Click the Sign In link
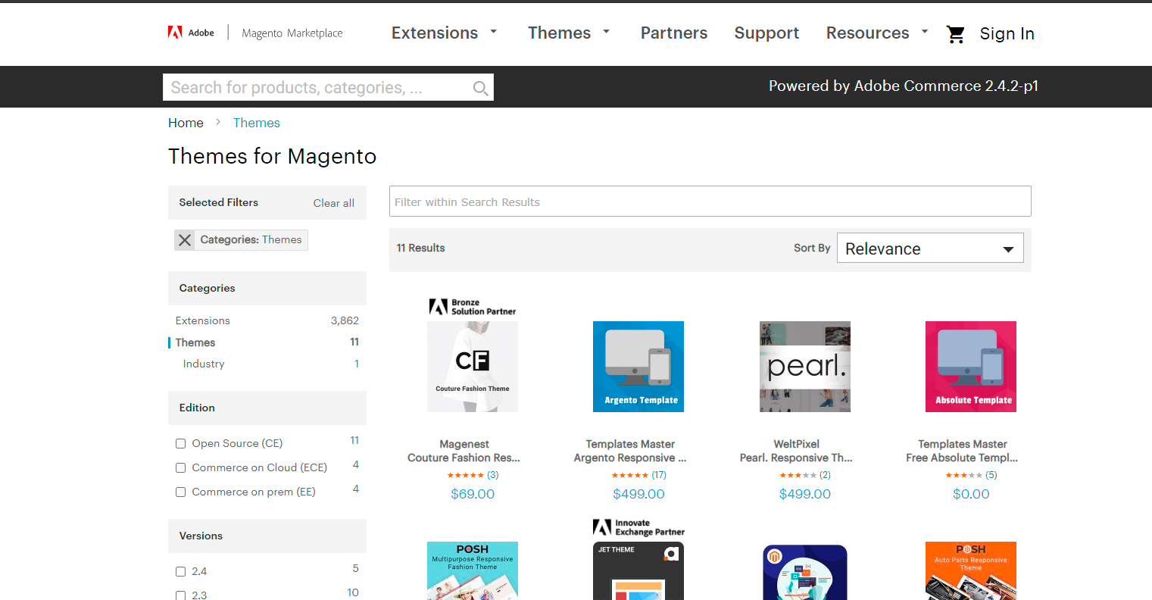 pos(1007,34)
